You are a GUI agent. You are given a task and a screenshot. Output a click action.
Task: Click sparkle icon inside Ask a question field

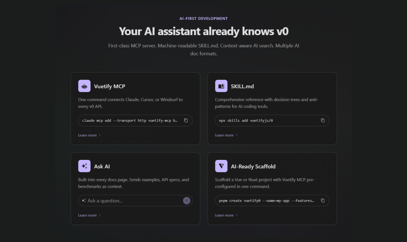(x=83, y=201)
